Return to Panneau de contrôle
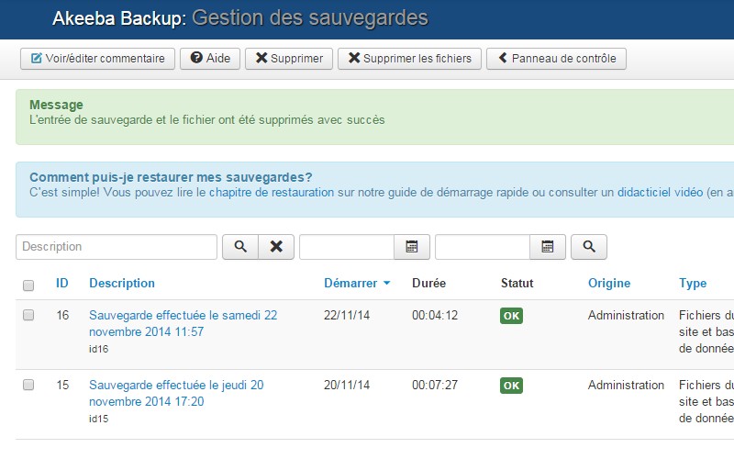734x459 pixels. click(556, 59)
